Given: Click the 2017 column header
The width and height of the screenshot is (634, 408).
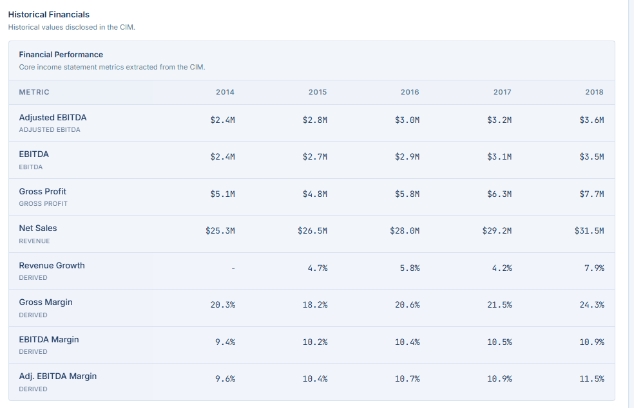Looking at the screenshot, I should coord(502,92).
